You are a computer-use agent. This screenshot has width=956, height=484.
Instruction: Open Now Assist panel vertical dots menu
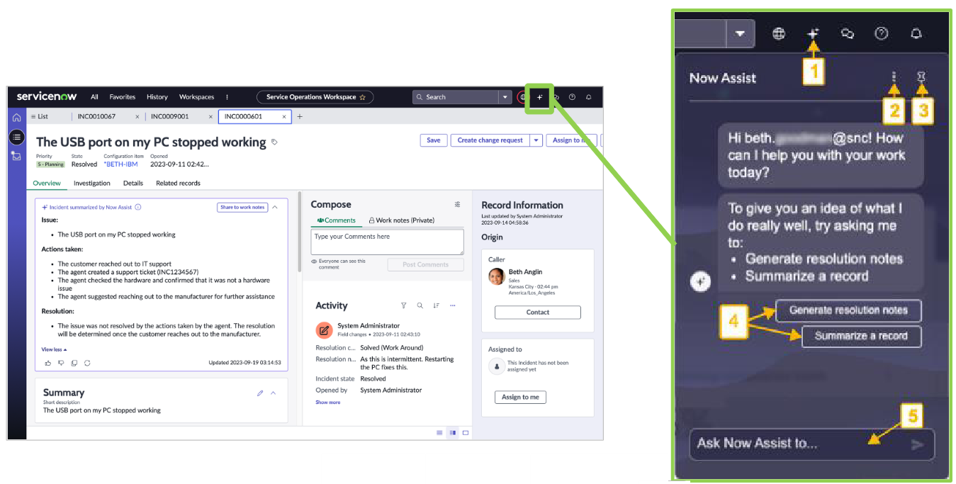point(894,77)
